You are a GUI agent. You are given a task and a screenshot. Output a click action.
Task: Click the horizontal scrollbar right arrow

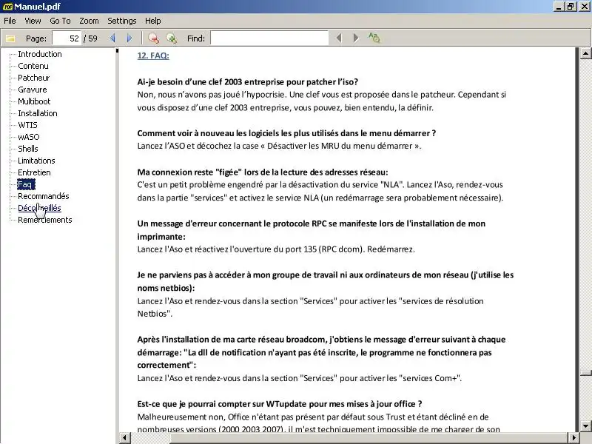(573, 438)
